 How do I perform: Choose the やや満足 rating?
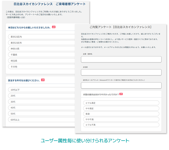(x=121, y=108)
